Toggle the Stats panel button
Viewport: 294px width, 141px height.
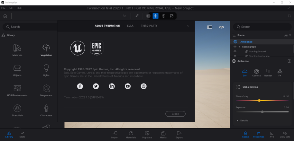click(x=22, y=135)
